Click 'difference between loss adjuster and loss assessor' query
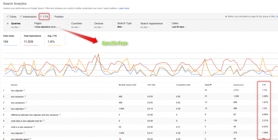The width and height of the screenshot is (278, 140). pyautogui.click(x=34, y=115)
